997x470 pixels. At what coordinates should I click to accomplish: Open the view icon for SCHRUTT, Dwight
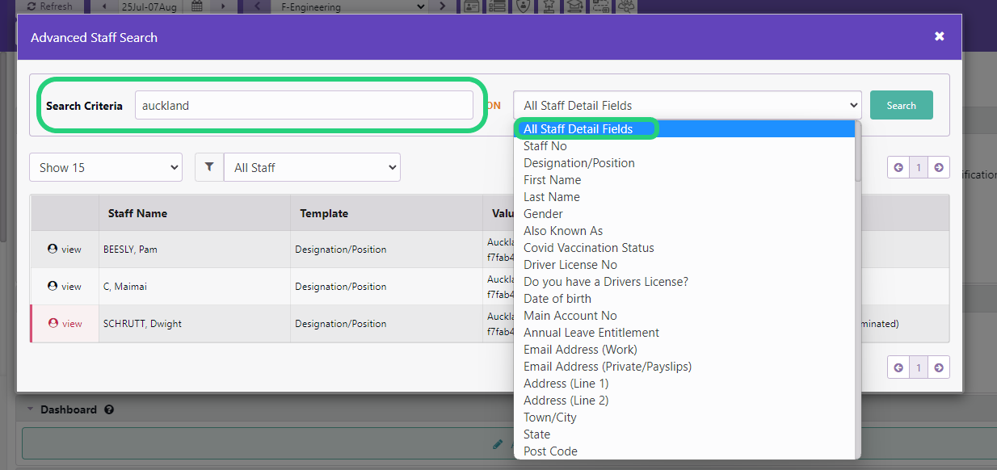(x=65, y=324)
